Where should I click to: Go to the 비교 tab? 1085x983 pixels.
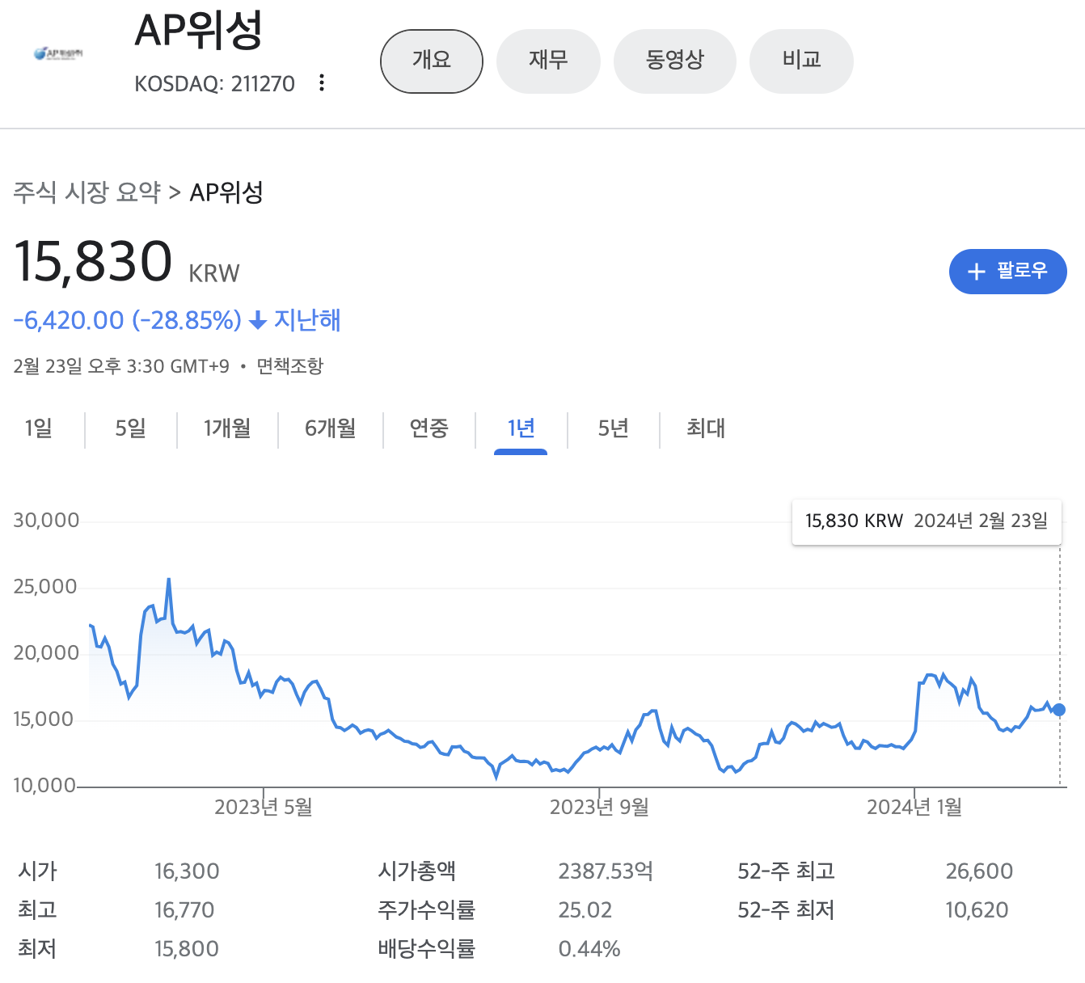pyautogui.click(x=801, y=61)
